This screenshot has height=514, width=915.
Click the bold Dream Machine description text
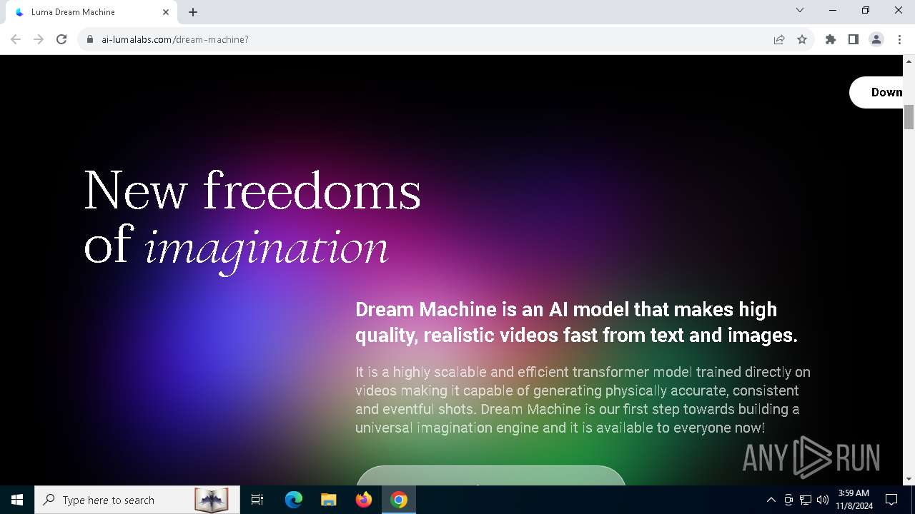(x=576, y=322)
